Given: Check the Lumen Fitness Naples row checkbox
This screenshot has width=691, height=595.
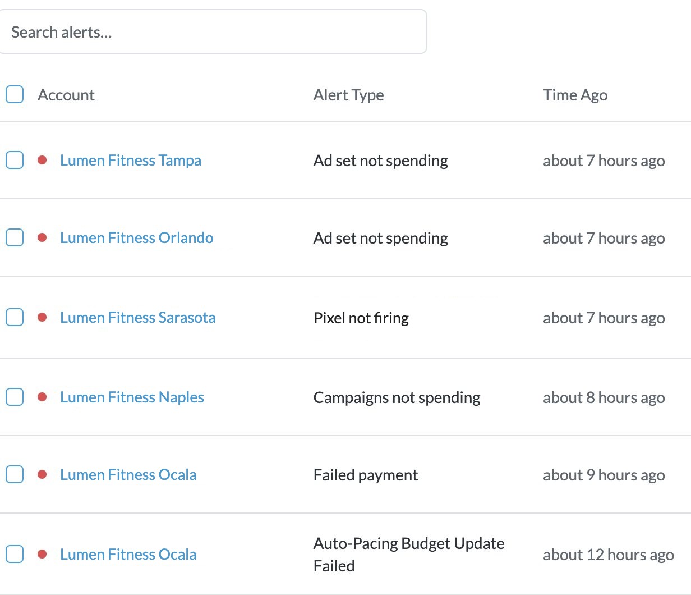Looking at the screenshot, I should (x=15, y=397).
